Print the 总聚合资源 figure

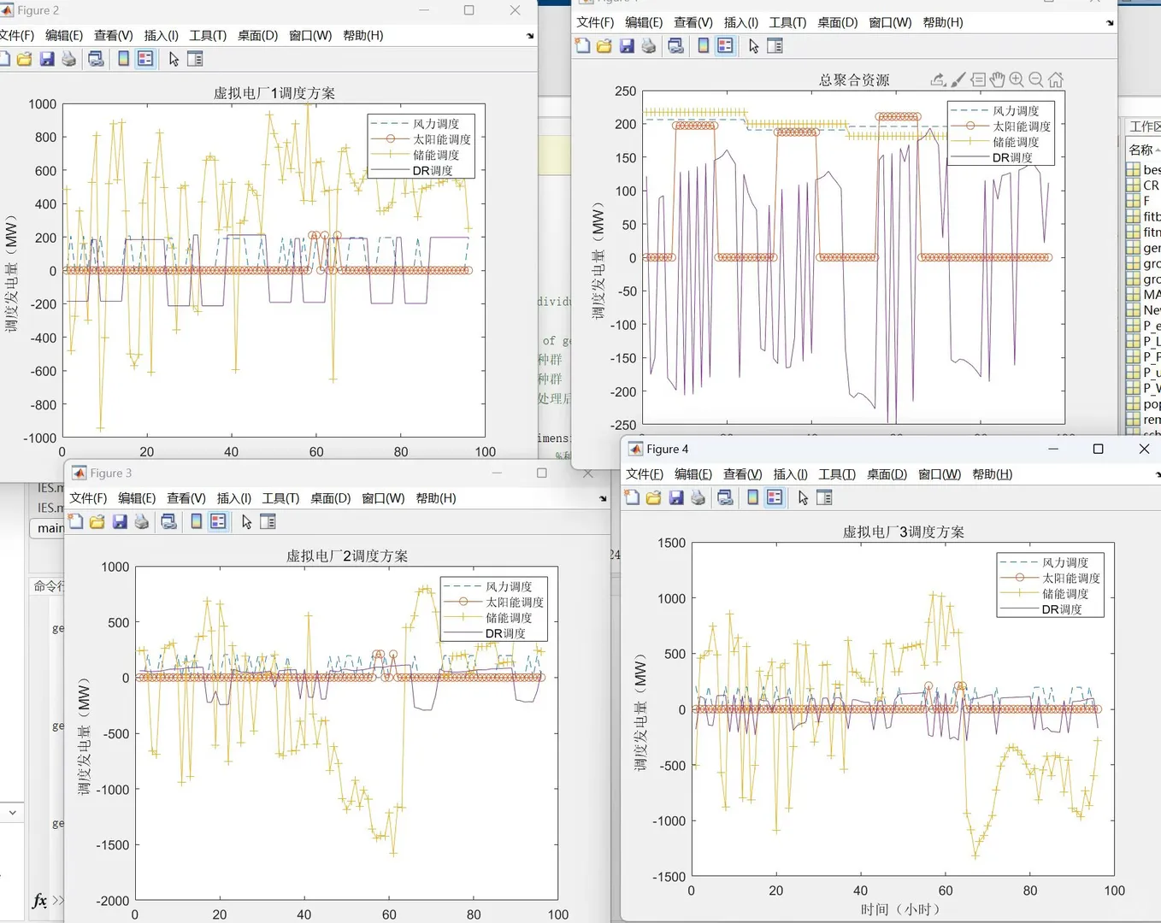pyautogui.click(x=649, y=46)
